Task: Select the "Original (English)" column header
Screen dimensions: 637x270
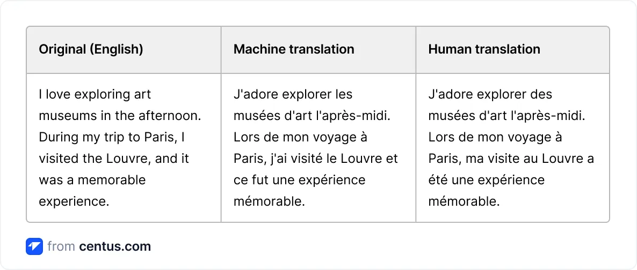Action: tap(91, 49)
